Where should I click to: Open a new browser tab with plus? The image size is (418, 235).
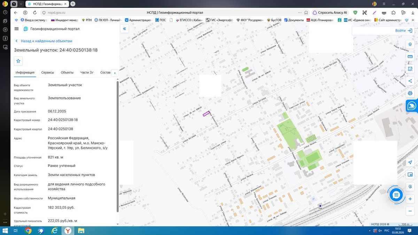73,4
